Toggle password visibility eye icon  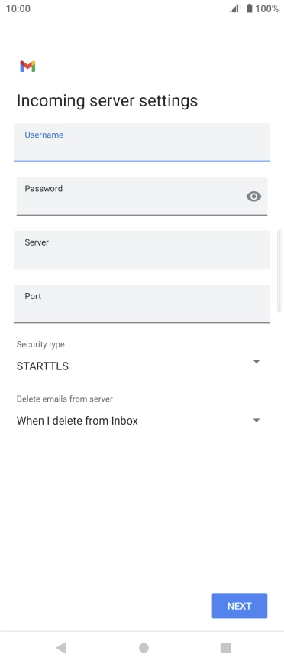(x=253, y=197)
